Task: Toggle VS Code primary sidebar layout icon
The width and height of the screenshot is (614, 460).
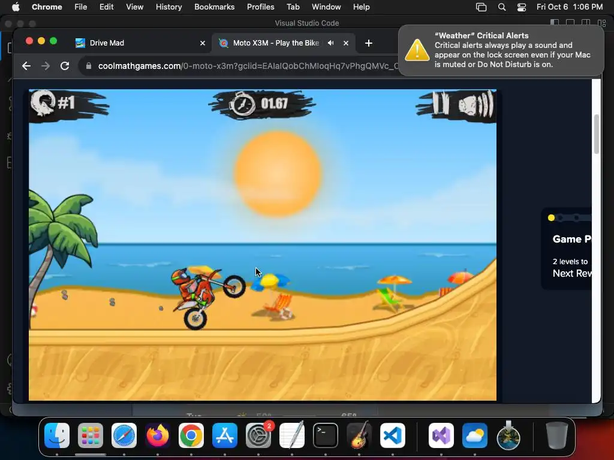Action: 555,23
